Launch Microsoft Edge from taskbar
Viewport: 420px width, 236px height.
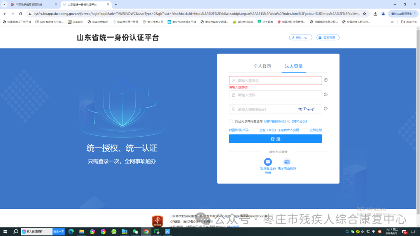point(71,231)
